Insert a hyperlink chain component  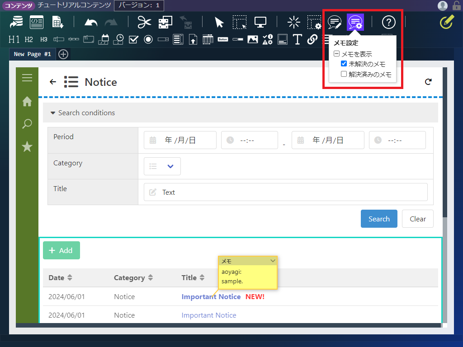tap(312, 39)
